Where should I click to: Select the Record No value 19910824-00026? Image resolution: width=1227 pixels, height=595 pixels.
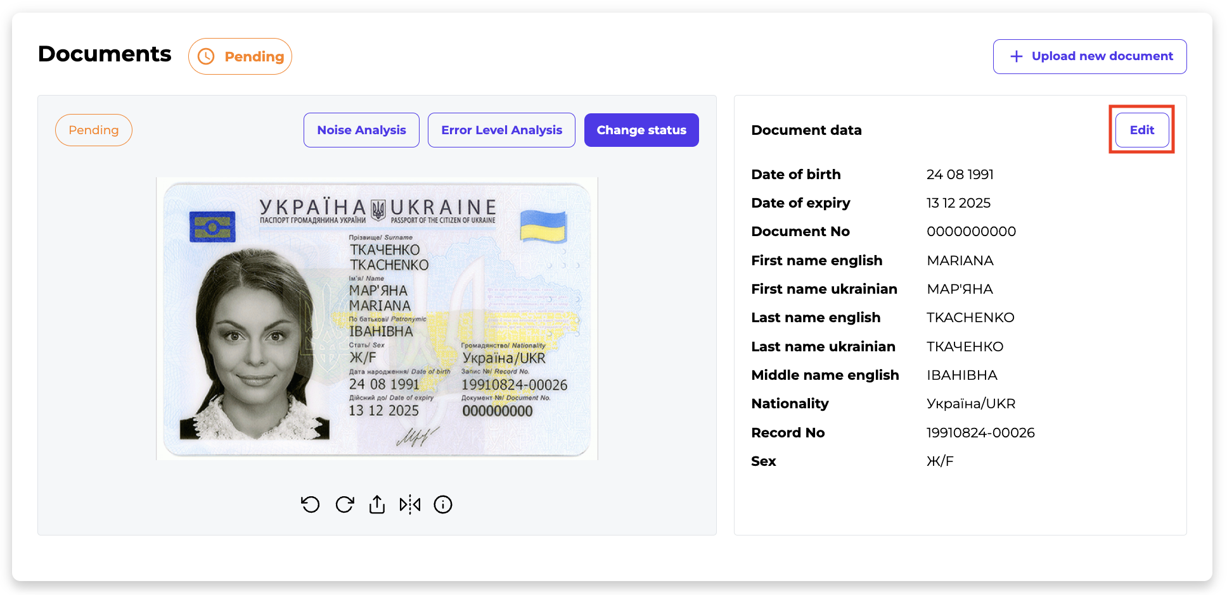[x=980, y=433]
